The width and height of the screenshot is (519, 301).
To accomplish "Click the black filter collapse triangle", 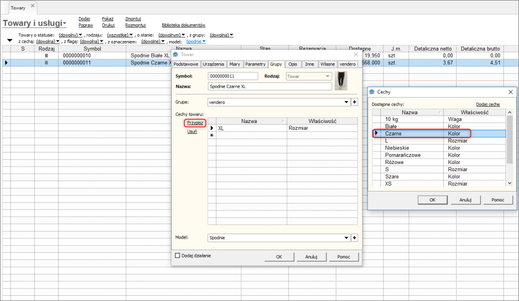I will (x=9, y=40).
